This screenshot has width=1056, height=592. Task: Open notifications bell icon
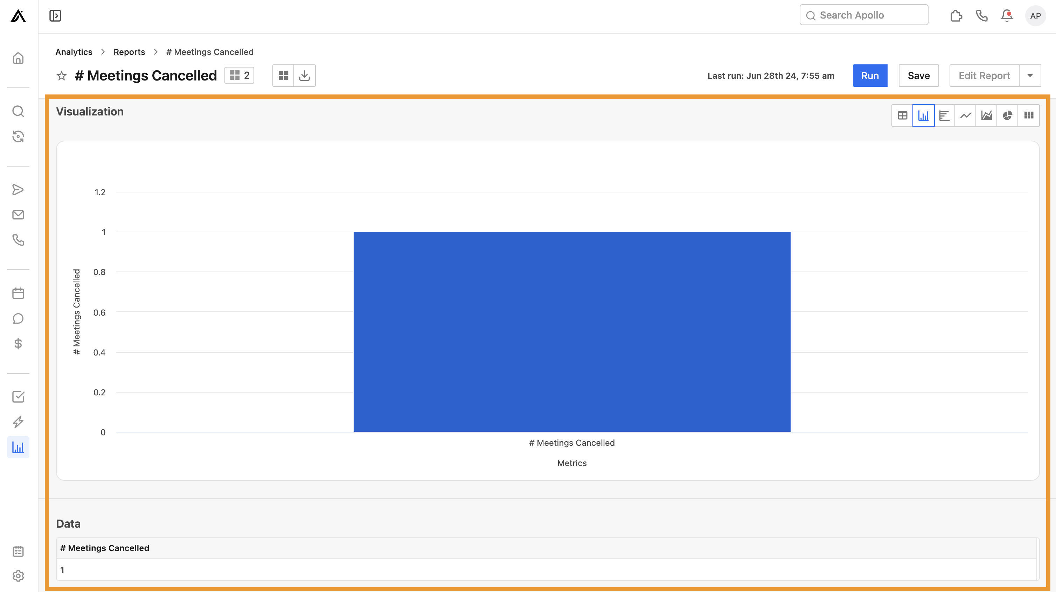click(1007, 15)
